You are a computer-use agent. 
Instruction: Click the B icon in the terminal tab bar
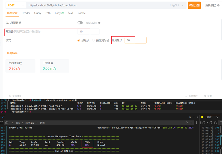coord(190,117)
